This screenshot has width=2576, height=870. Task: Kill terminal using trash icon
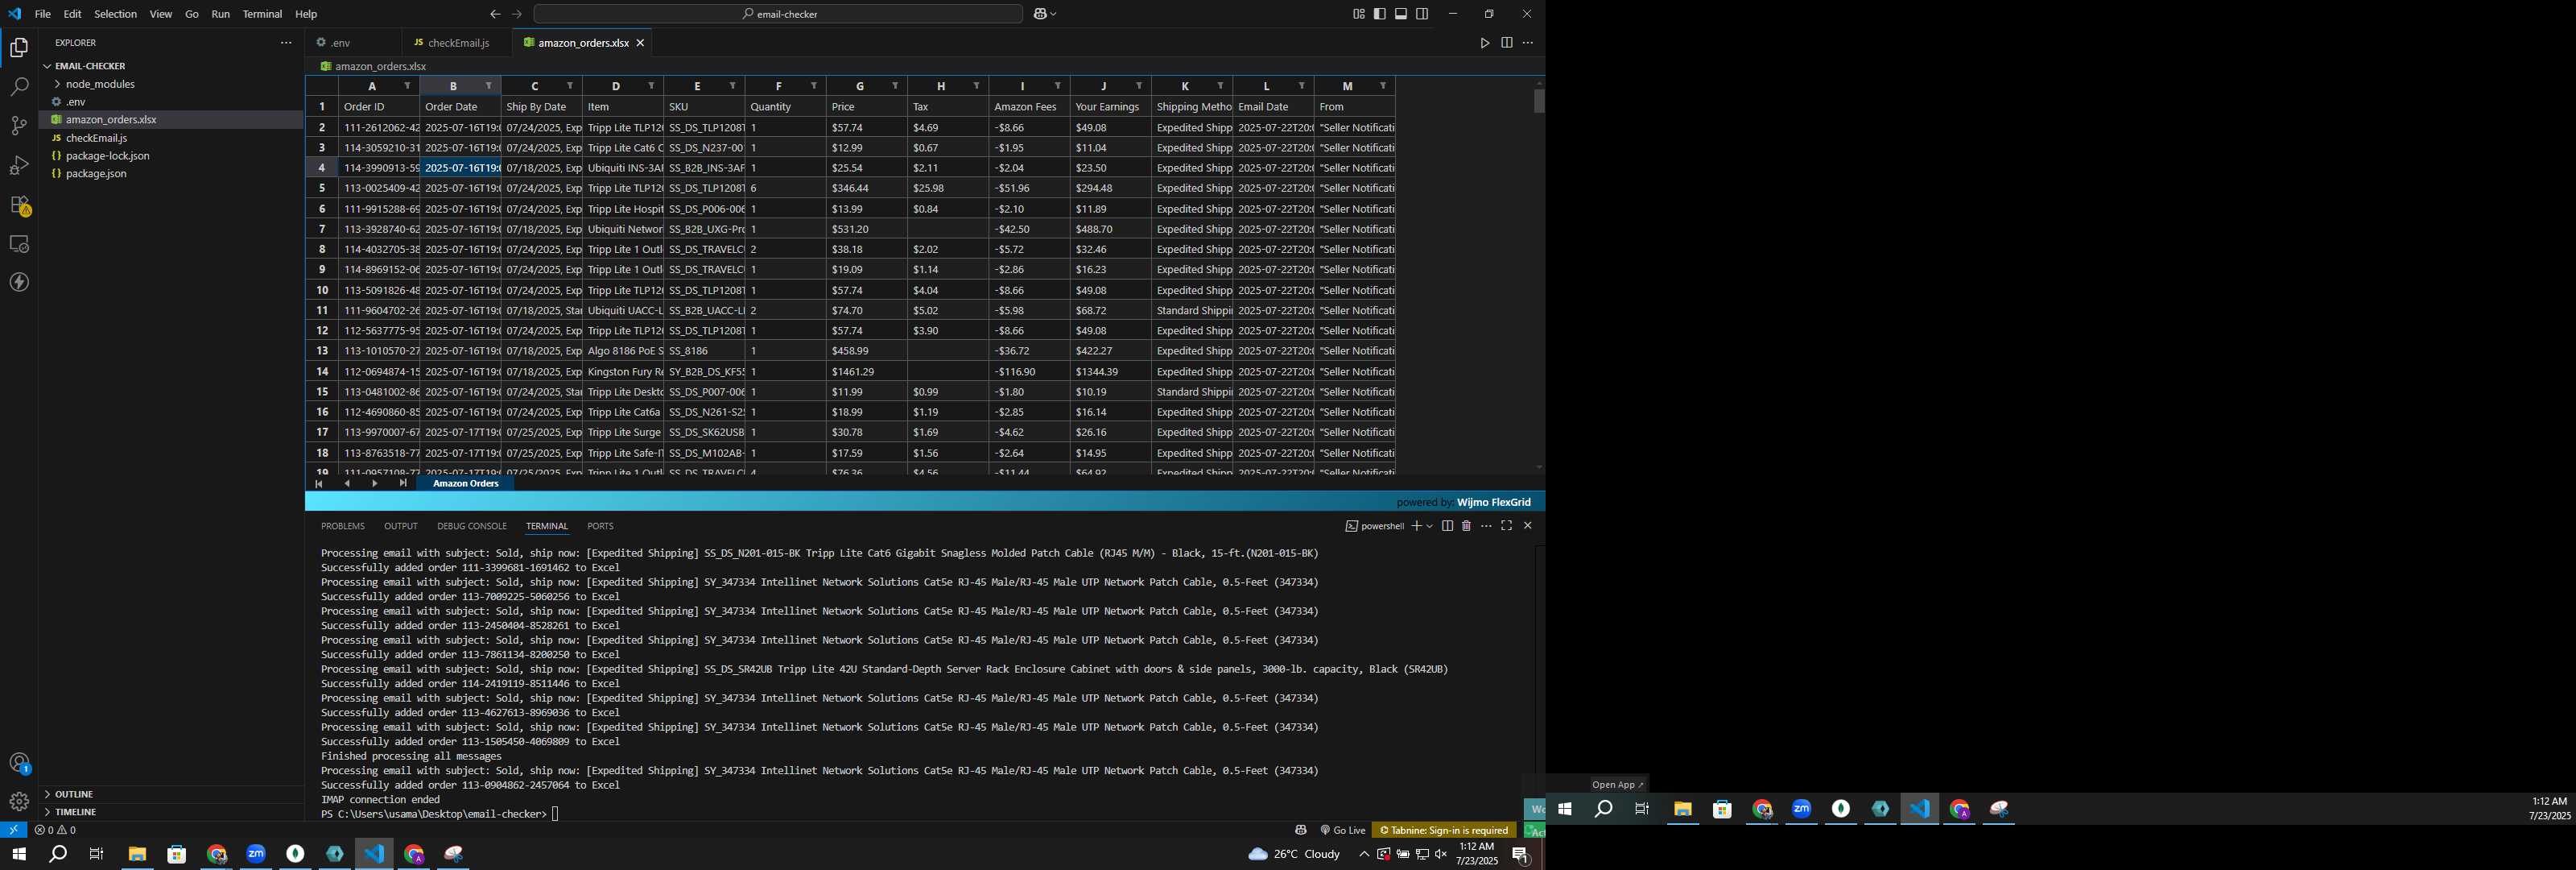point(1466,525)
